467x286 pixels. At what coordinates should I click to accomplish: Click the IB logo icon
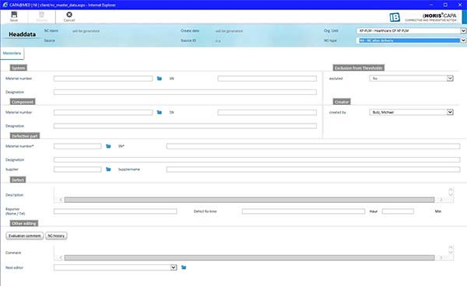coord(395,17)
